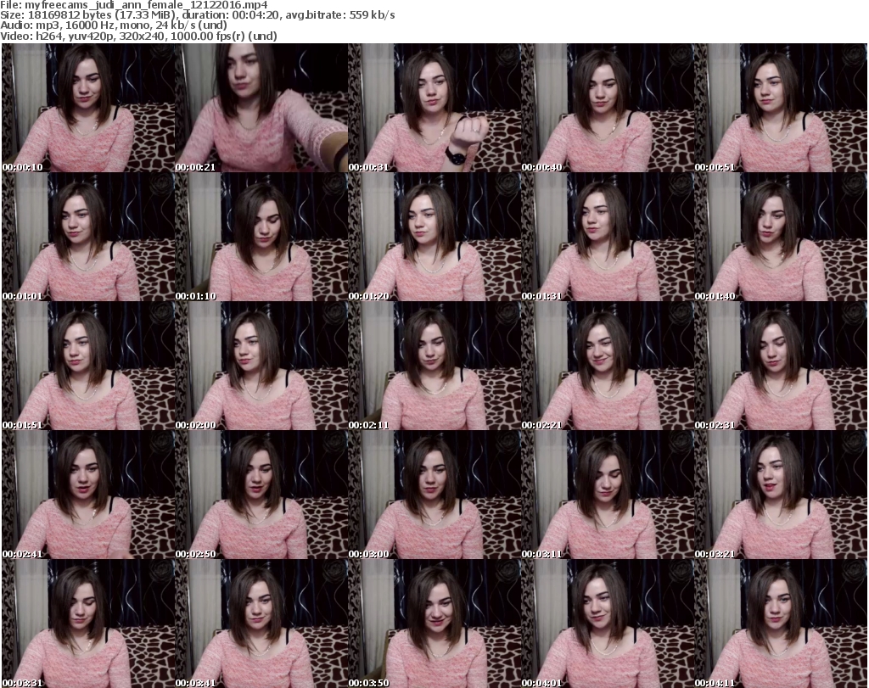The image size is (869, 688).
Task: Open the thumbnail stamped 00:01:51
Action: tap(88, 366)
